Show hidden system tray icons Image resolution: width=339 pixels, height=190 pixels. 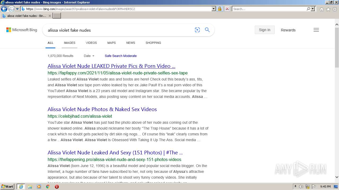click(x=295, y=187)
